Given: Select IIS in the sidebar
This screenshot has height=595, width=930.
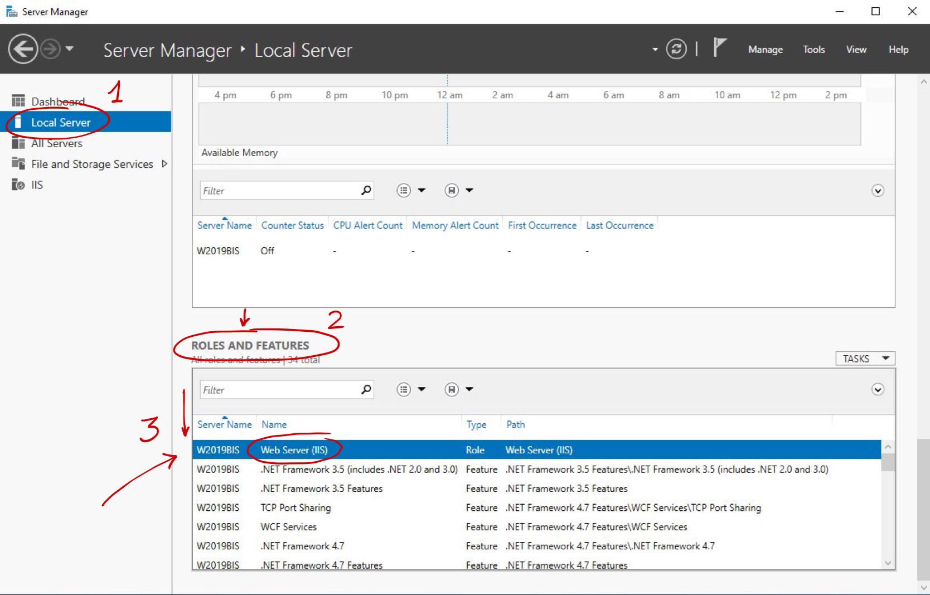Looking at the screenshot, I should pyautogui.click(x=86, y=185).
